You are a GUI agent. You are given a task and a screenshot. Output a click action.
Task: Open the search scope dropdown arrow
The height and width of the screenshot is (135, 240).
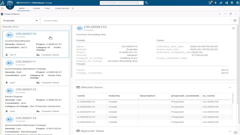coord(141,3)
